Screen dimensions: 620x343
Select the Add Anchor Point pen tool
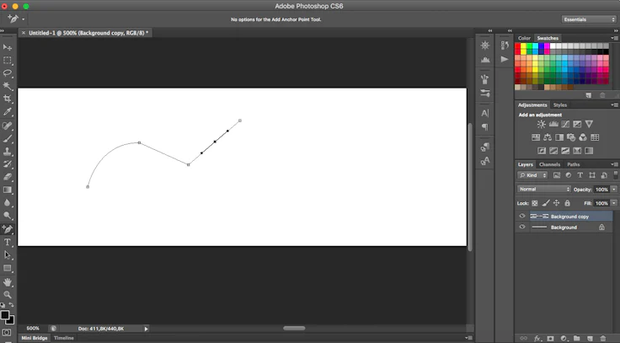pos(7,228)
